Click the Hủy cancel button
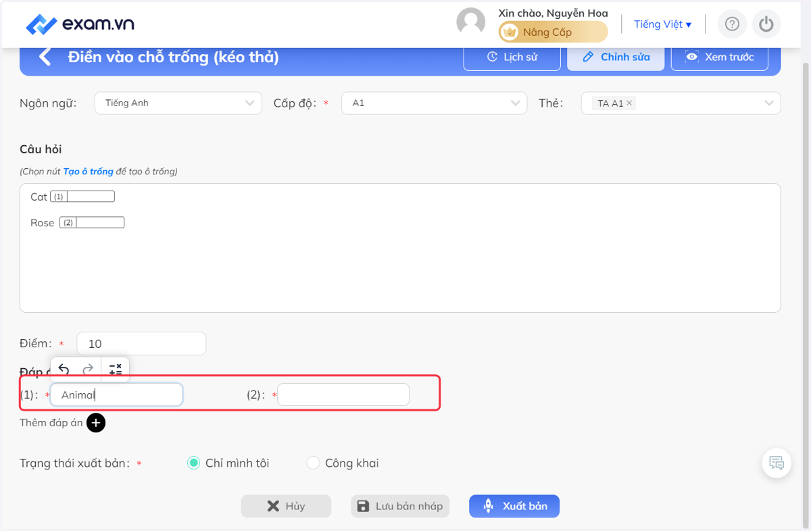The width and height of the screenshot is (811, 531). point(286,506)
